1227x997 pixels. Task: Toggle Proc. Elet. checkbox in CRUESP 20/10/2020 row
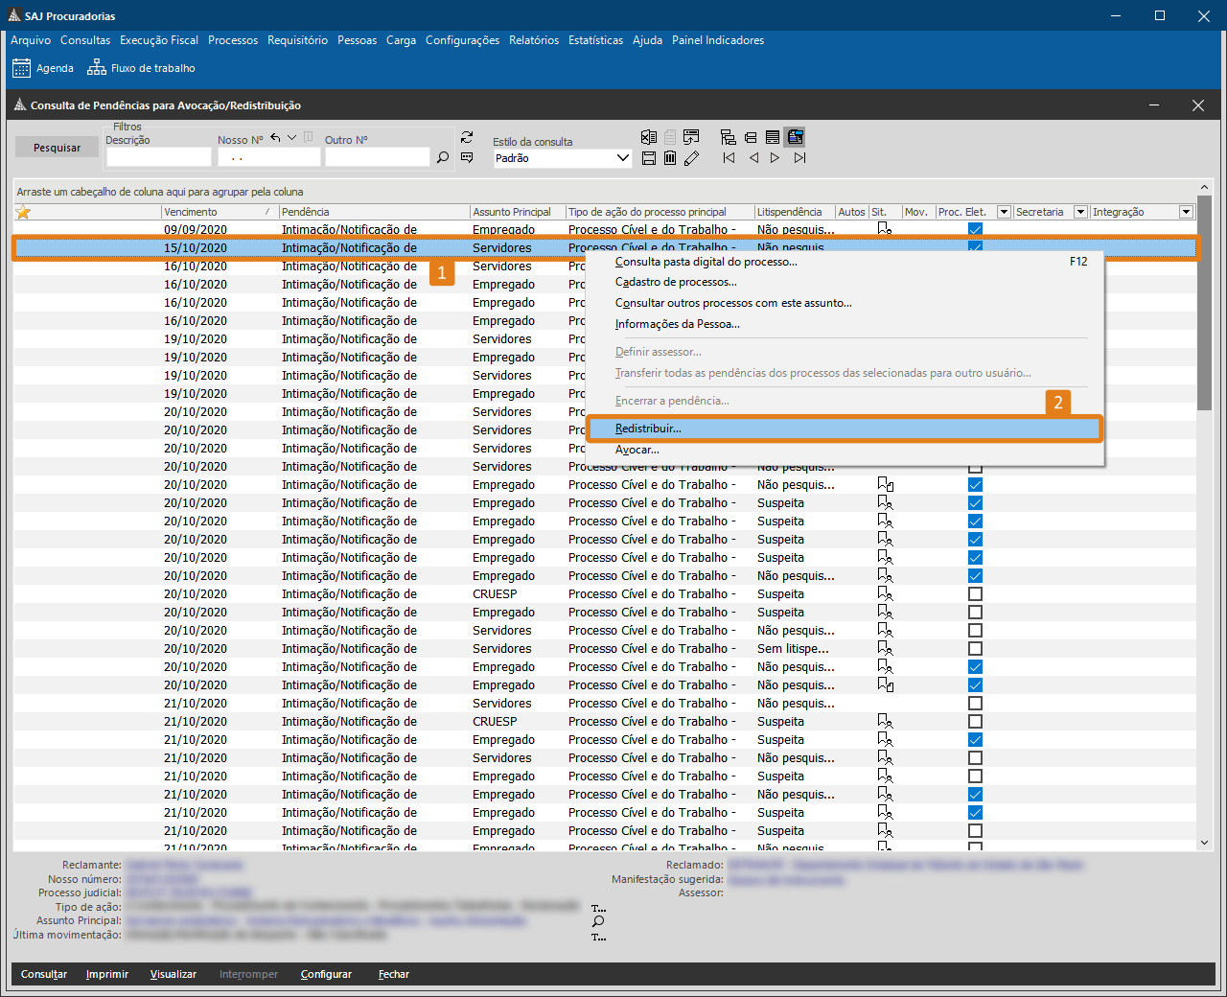click(x=975, y=594)
